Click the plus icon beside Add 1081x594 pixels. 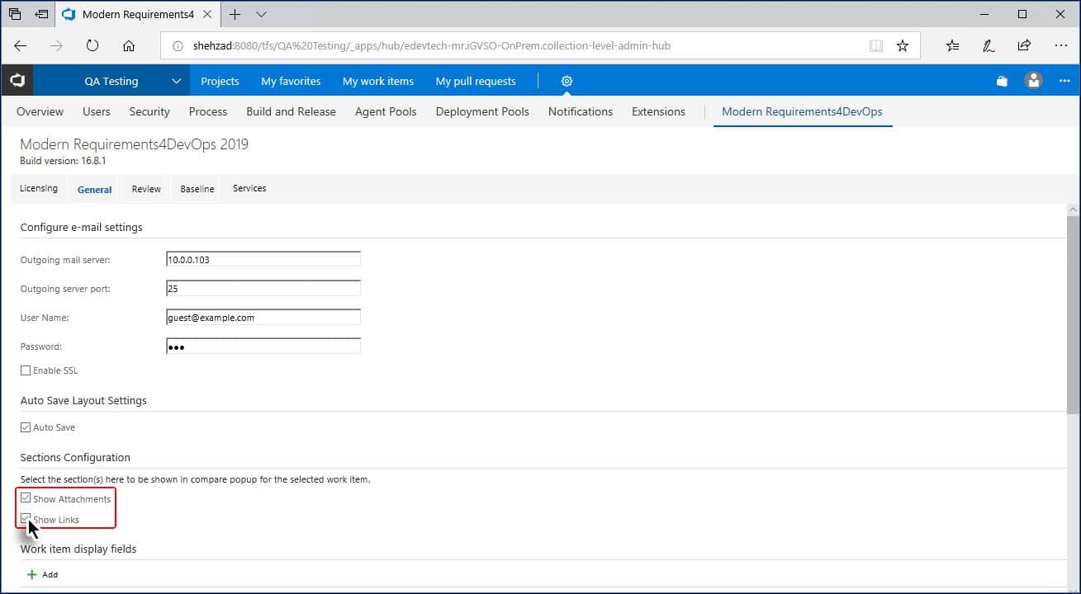tap(32, 575)
